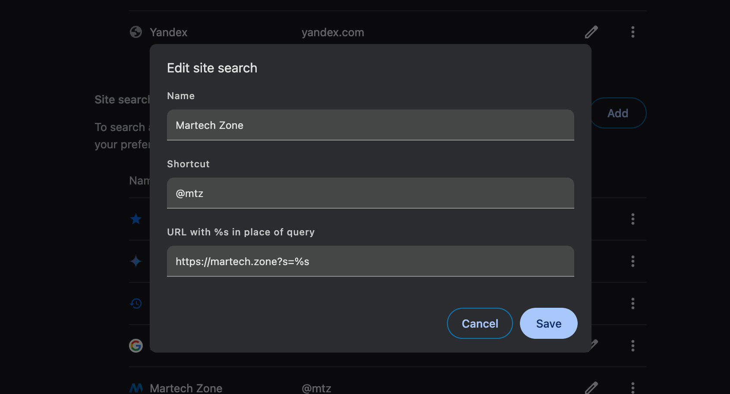Click the blue star Bookmarks icon
Image resolution: width=730 pixels, height=394 pixels.
point(136,219)
